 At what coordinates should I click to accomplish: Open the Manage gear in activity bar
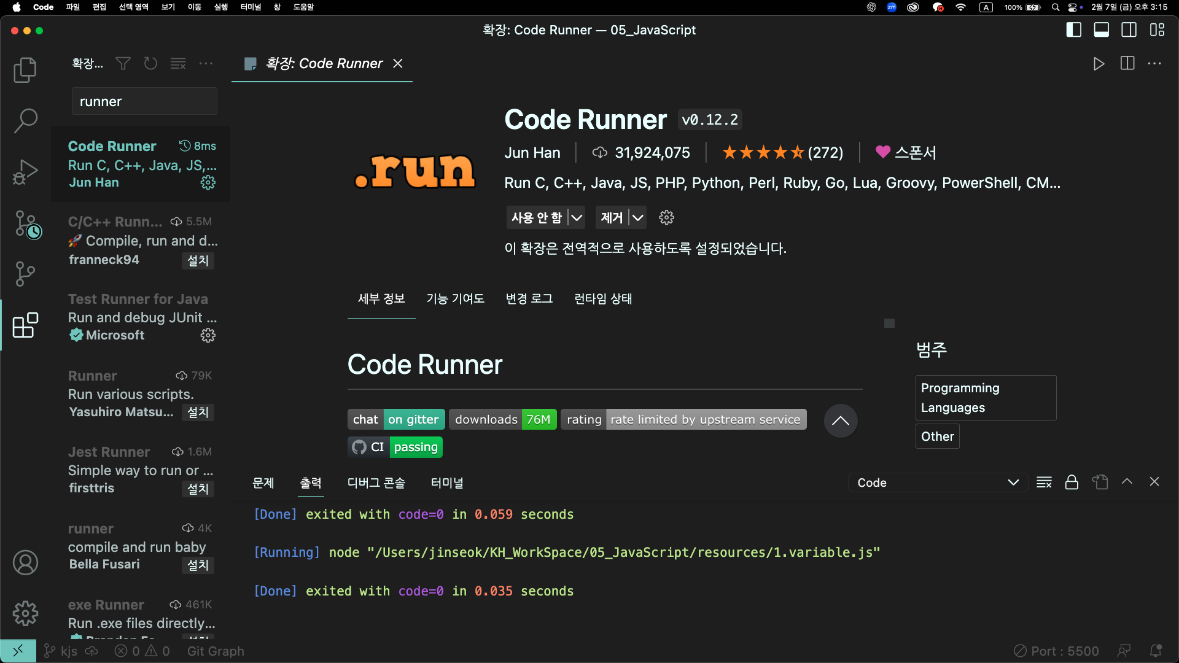[x=25, y=613]
